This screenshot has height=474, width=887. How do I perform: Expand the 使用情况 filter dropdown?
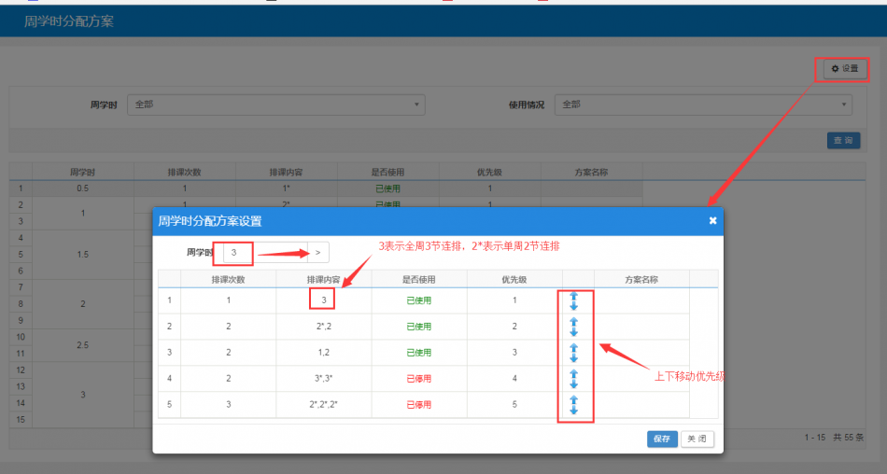(703, 105)
